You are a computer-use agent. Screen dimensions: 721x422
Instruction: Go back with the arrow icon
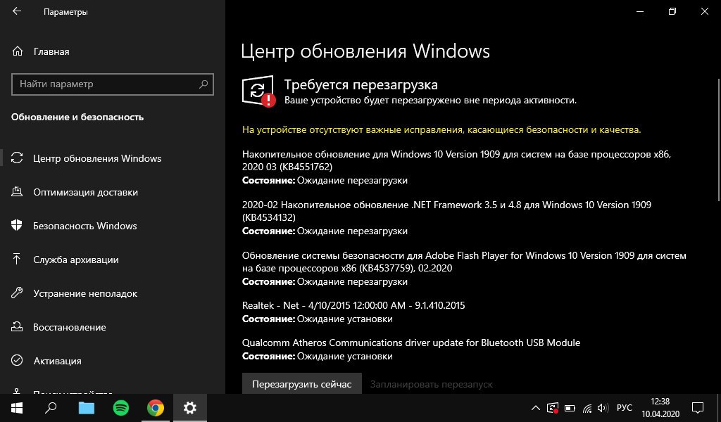17,11
